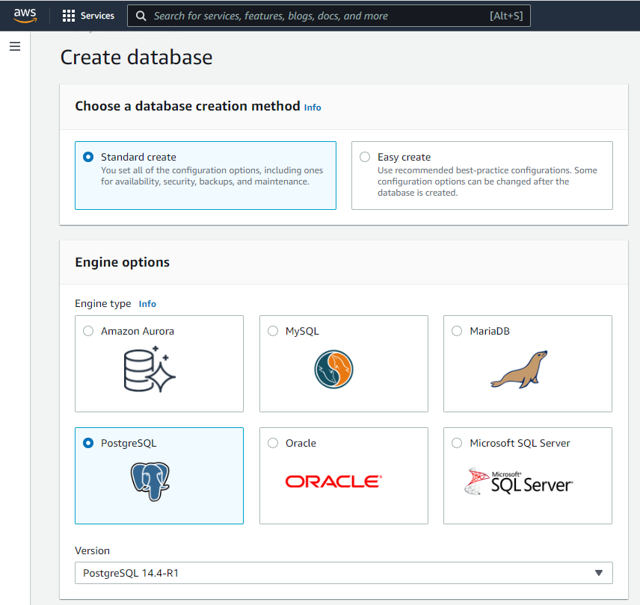Click the Engine options section heading
The image size is (640, 605).
click(122, 262)
